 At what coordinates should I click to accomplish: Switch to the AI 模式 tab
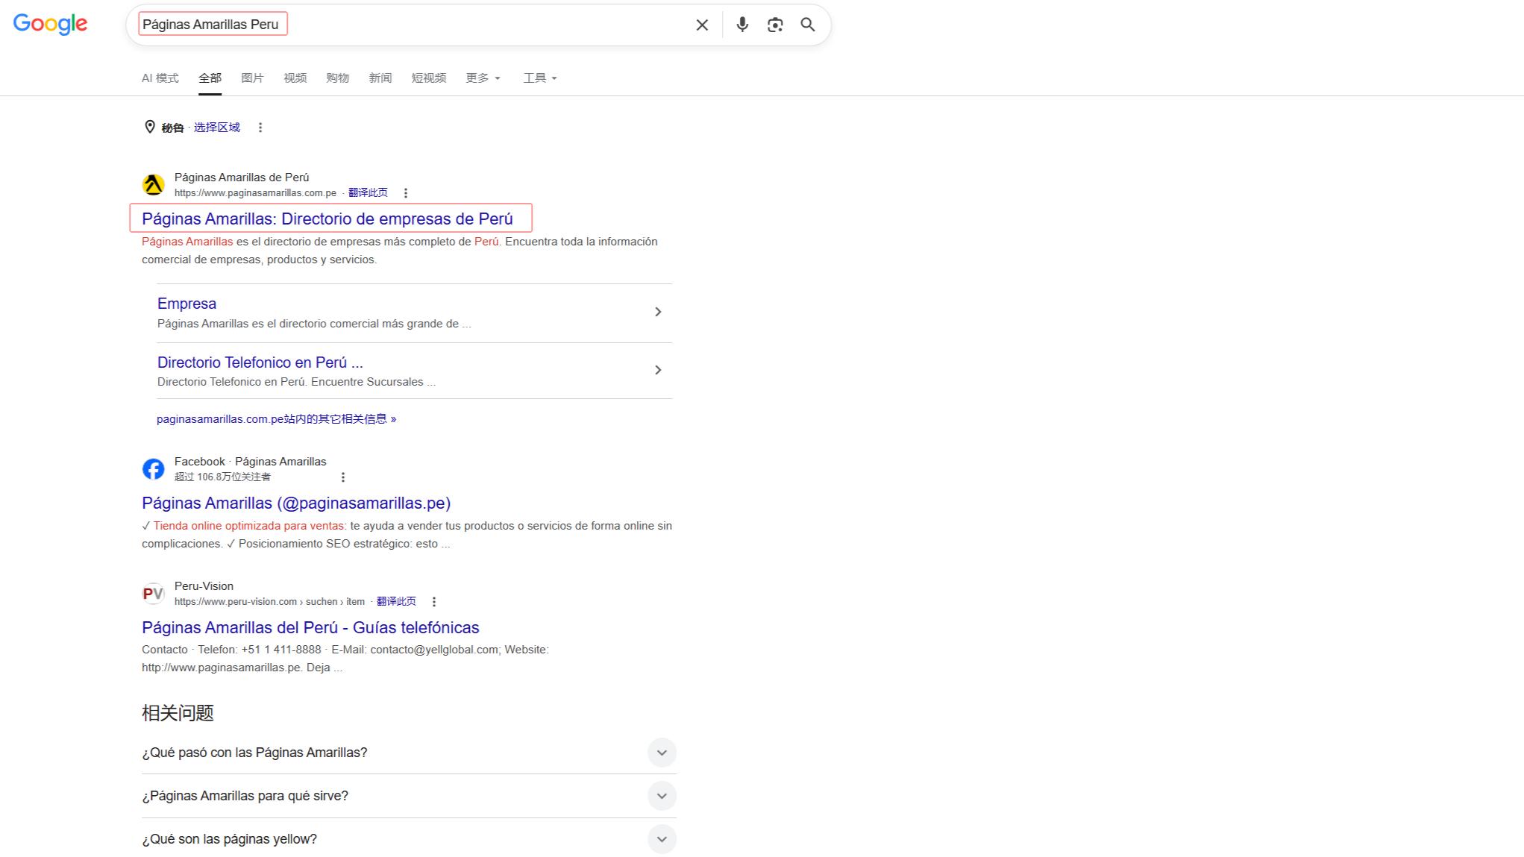pyautogui.click(x=160, y=78)
